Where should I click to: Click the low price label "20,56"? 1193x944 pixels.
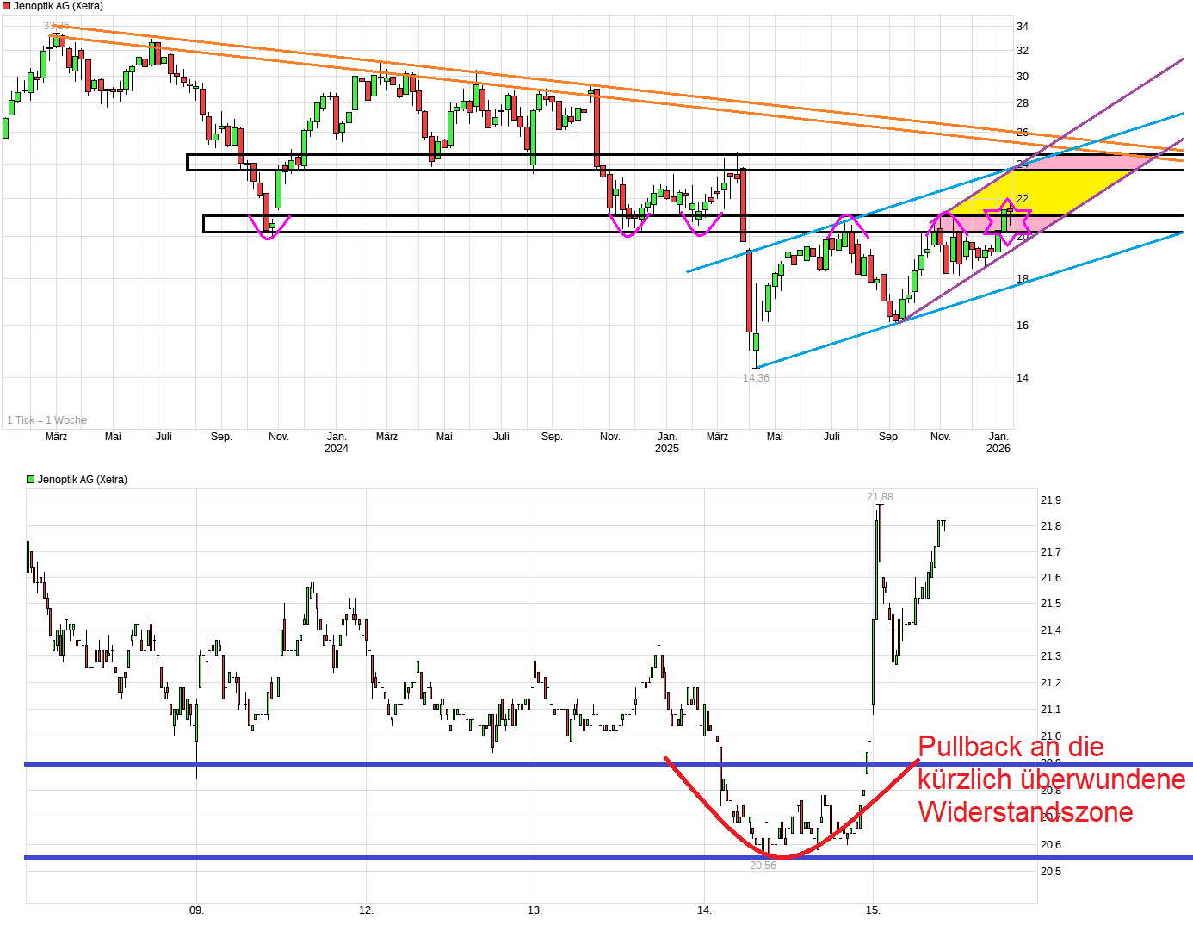click(763, 866)
